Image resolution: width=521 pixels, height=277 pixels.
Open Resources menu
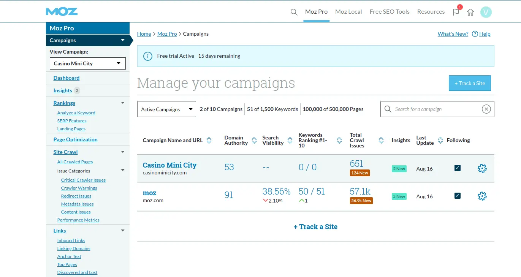pyautogui.click(x=431, y=12)
